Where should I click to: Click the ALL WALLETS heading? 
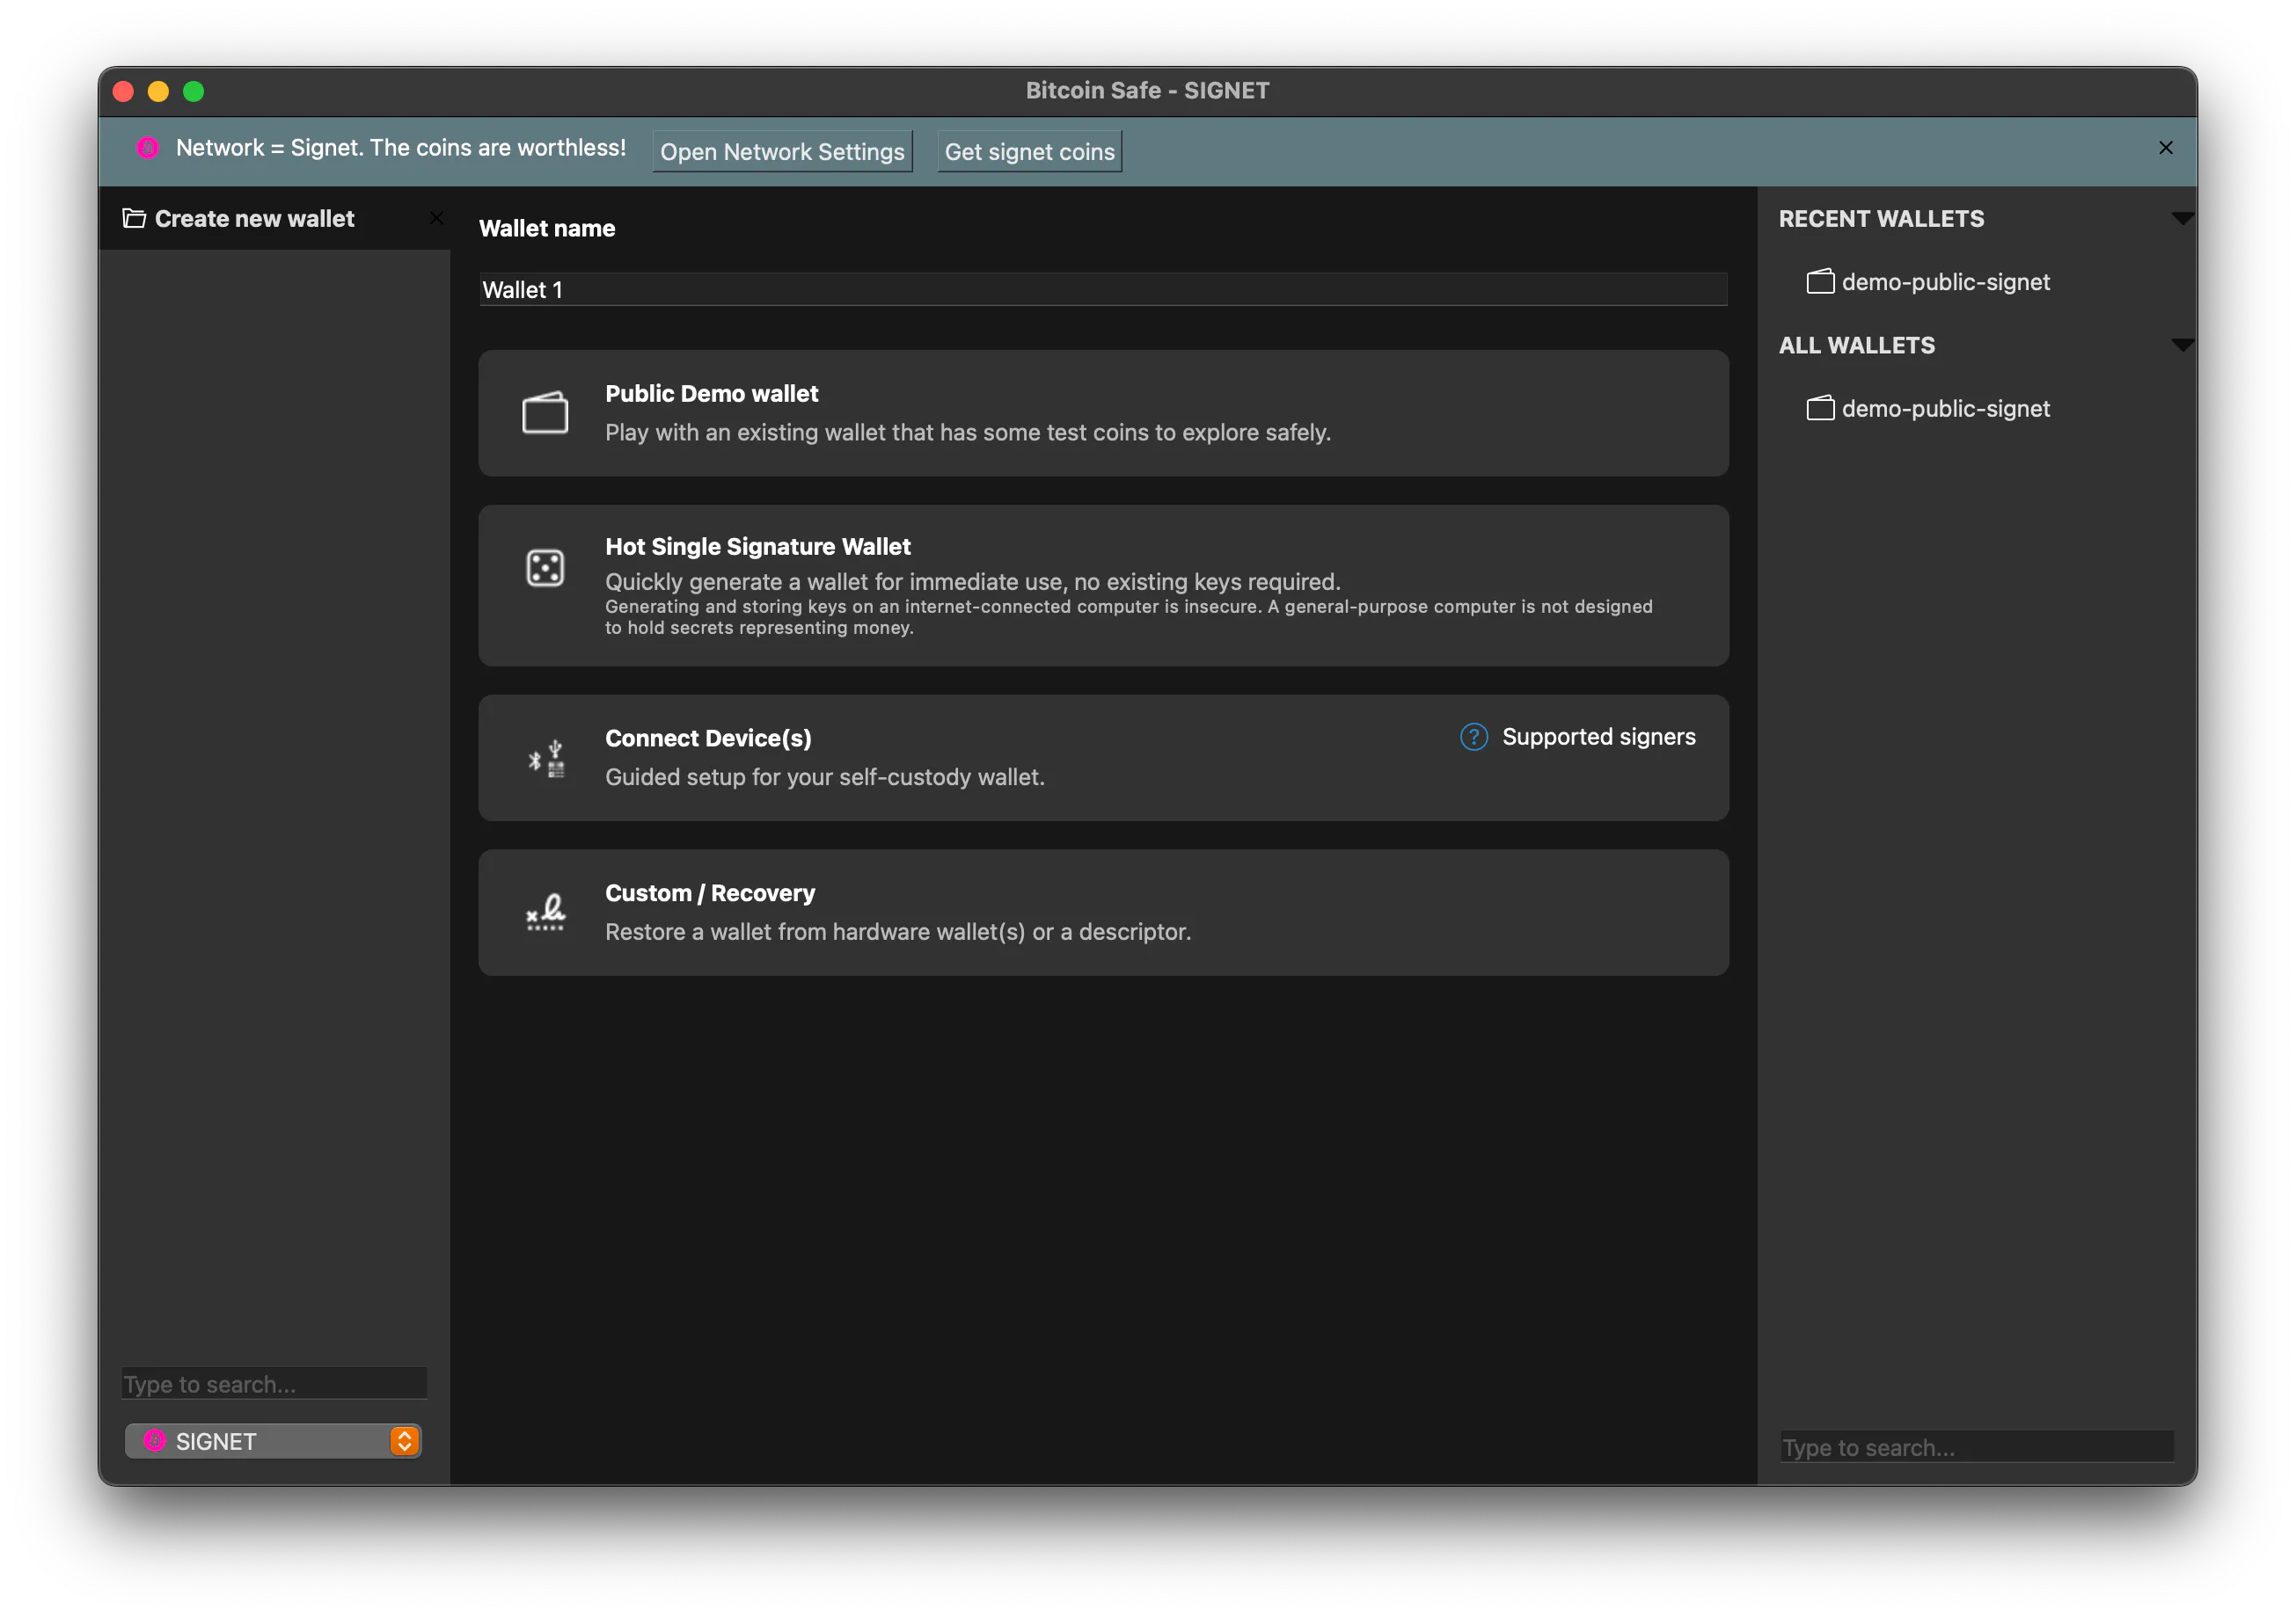(1856, 345)
